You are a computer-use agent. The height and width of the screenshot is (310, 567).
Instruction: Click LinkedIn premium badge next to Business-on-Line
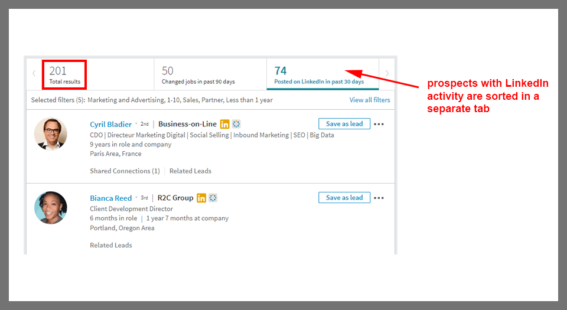pos(224,124)
